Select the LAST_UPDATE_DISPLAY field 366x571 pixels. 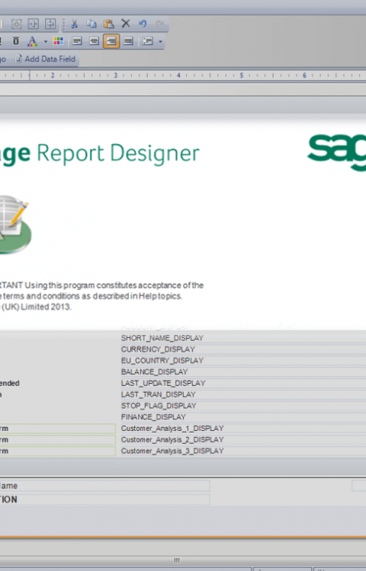coord(243,383)
